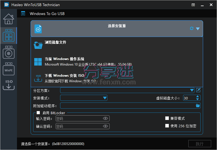Image resolution: width=217 pixels, height=150 pixels.
Task: Open the Home page sidebar icon
Action: 8,19
